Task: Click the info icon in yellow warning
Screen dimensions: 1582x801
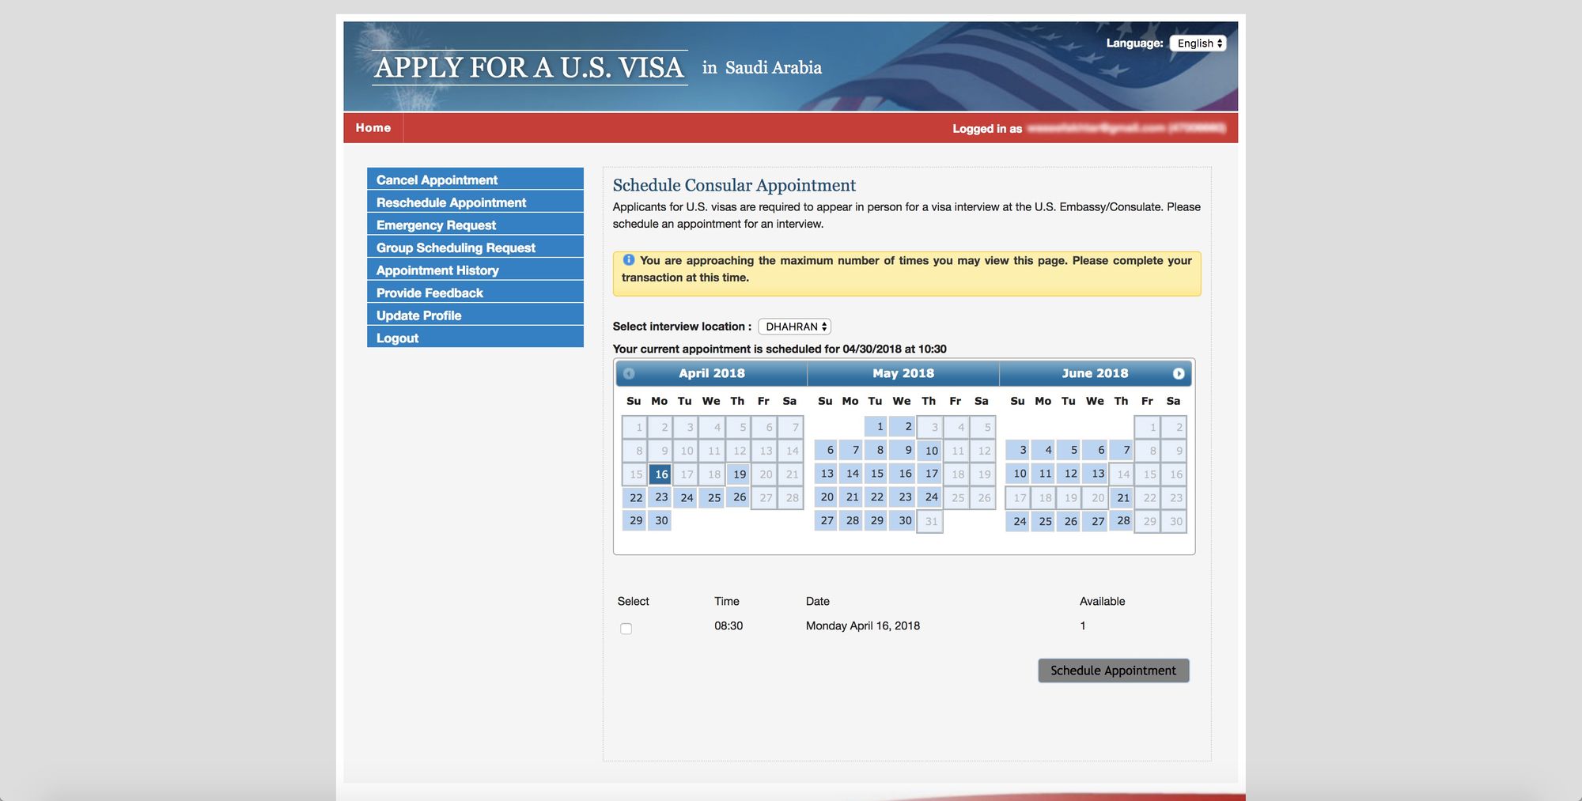Action: point(629,260)
